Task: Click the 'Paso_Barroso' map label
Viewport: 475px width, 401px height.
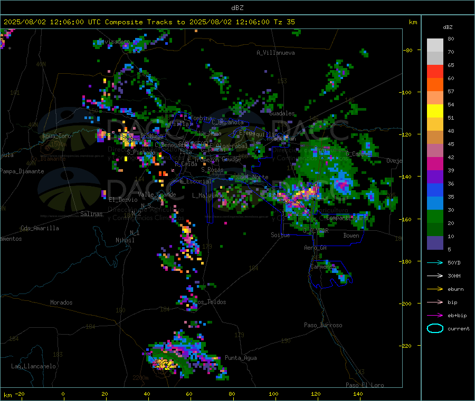Action: pos(323,325)
